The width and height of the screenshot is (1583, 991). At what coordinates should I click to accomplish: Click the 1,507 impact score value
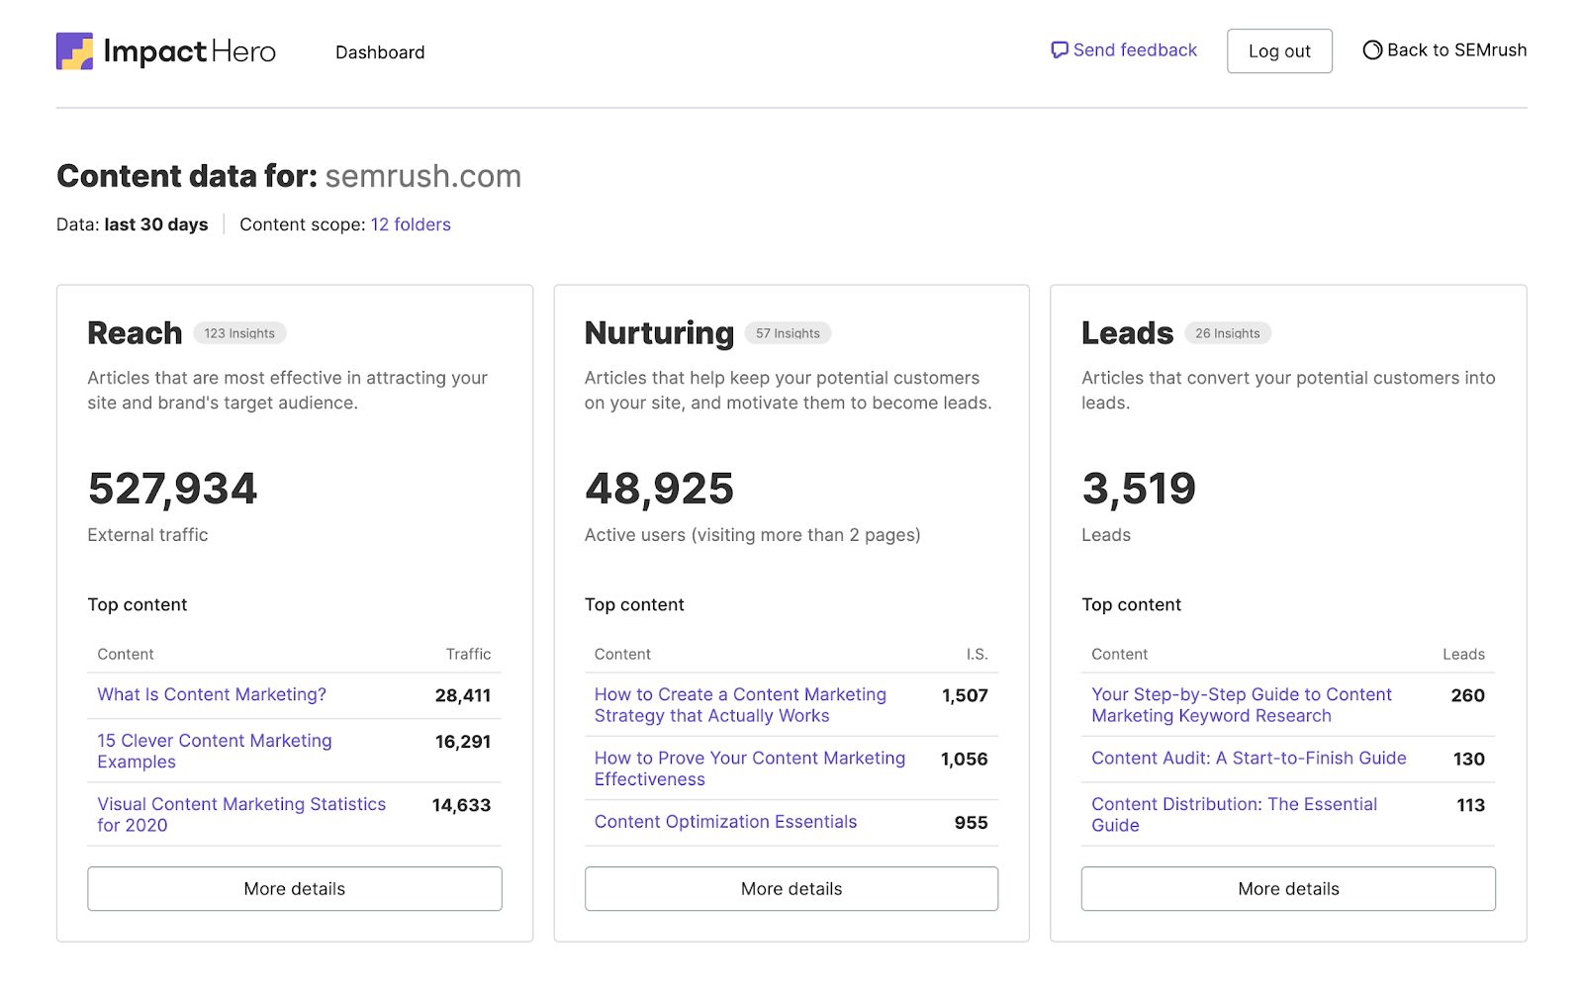(965, 696)
